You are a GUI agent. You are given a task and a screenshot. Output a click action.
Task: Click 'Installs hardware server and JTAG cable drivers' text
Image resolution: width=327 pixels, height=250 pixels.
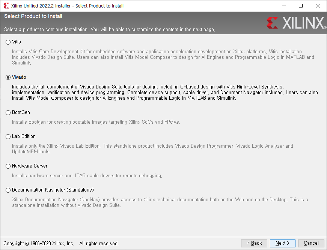click(x=87, y=175)
